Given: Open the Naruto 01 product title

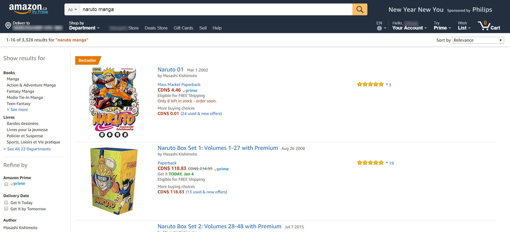Looking at the screenshot, I should coord(171,70).
